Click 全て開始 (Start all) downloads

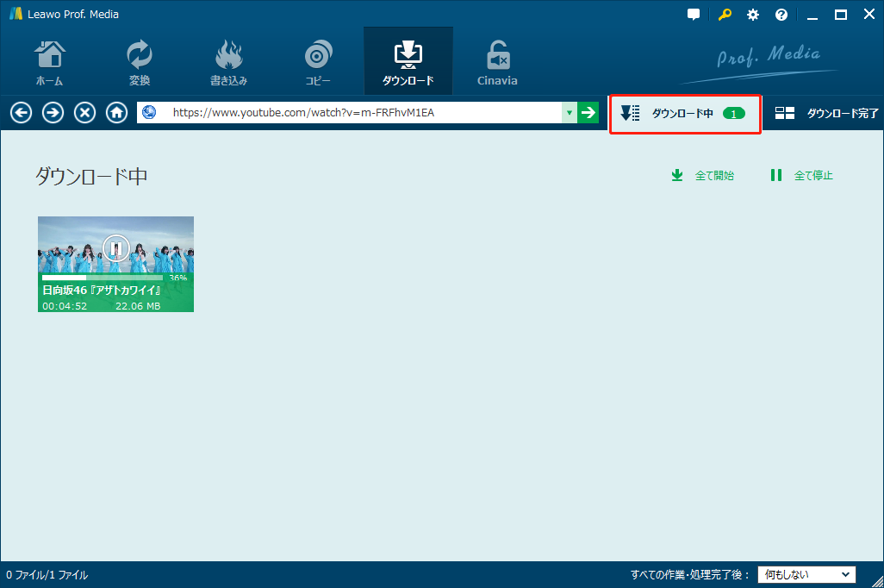point(702,176)
